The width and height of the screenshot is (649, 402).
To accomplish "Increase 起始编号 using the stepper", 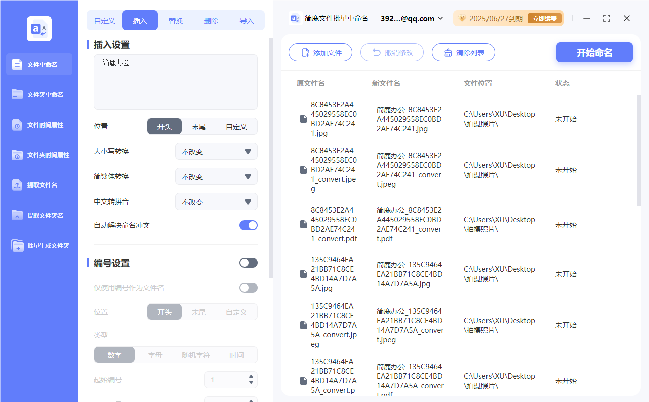I will click(251, 377).
